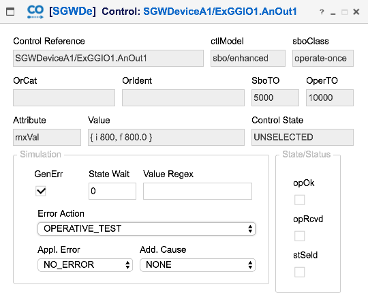Screen dimensions: 368x306
Task: Click the OperTO field showing 10000
Action: point(330,97)
